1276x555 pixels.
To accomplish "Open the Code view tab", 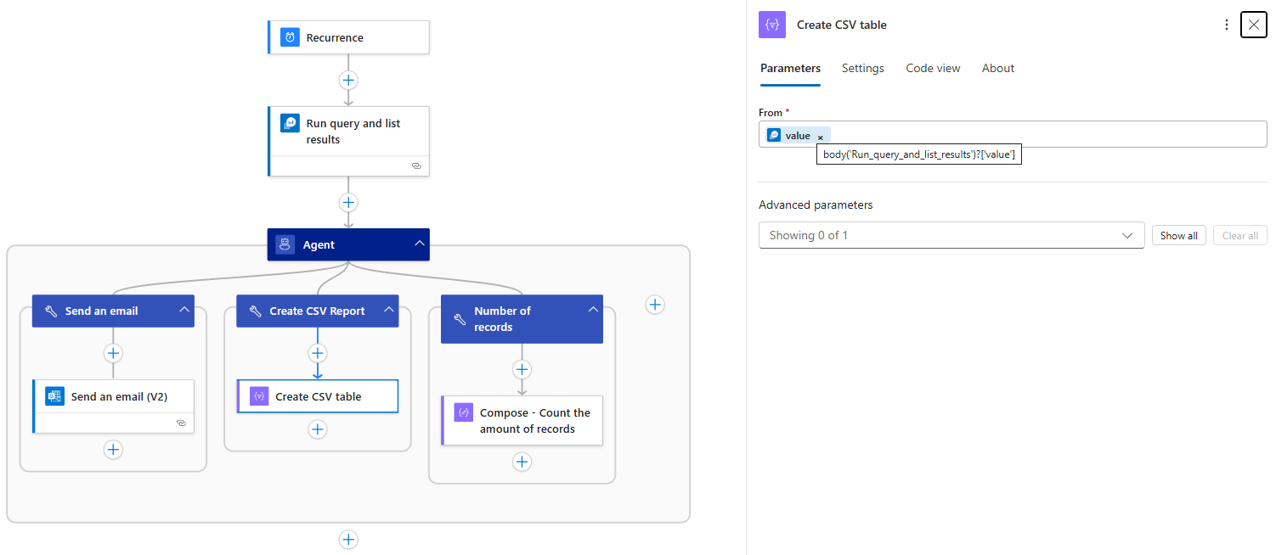I will [933, 68].
